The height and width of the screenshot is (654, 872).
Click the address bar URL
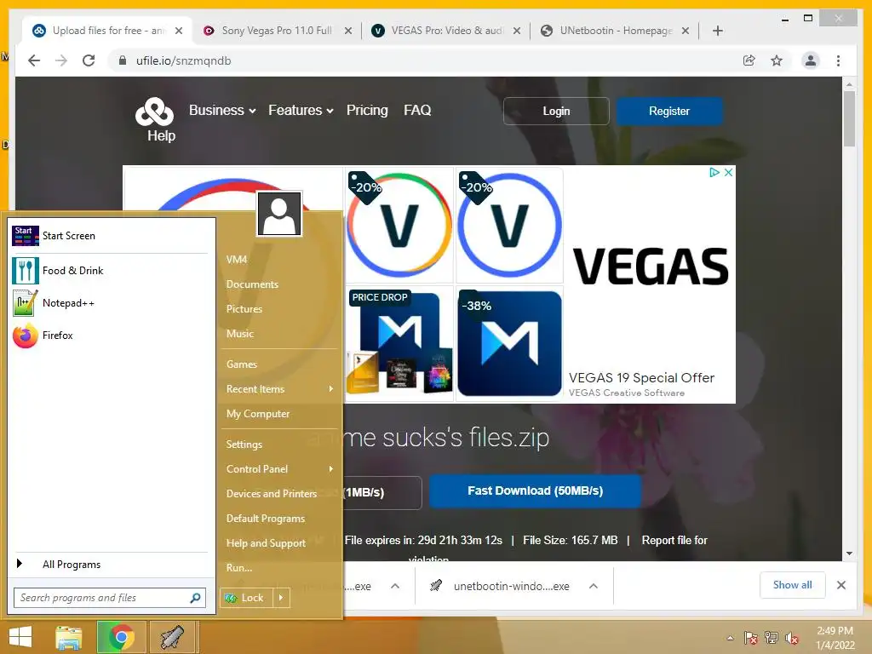tap(184, 60)
